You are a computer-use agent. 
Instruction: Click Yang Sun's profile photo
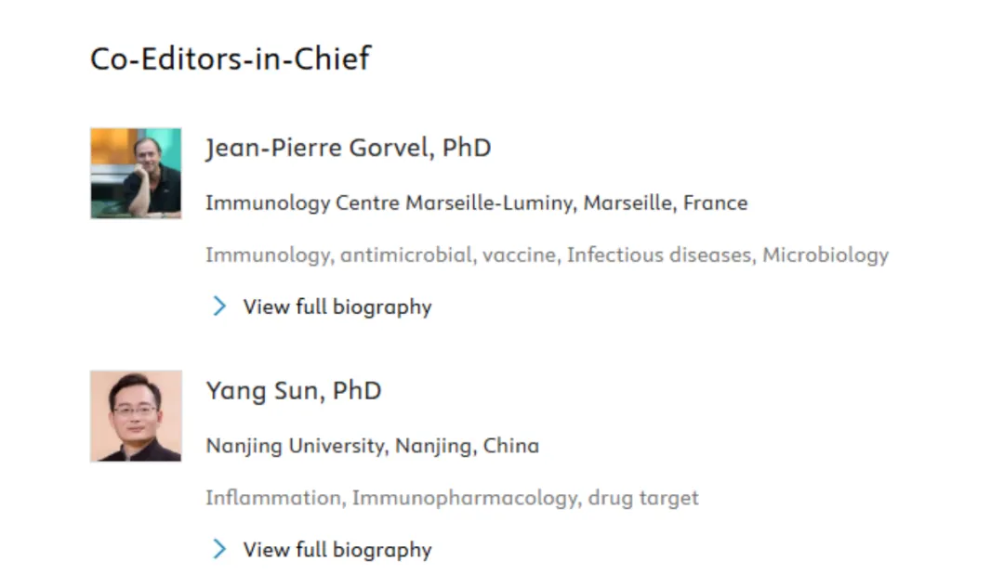(136, 416)
